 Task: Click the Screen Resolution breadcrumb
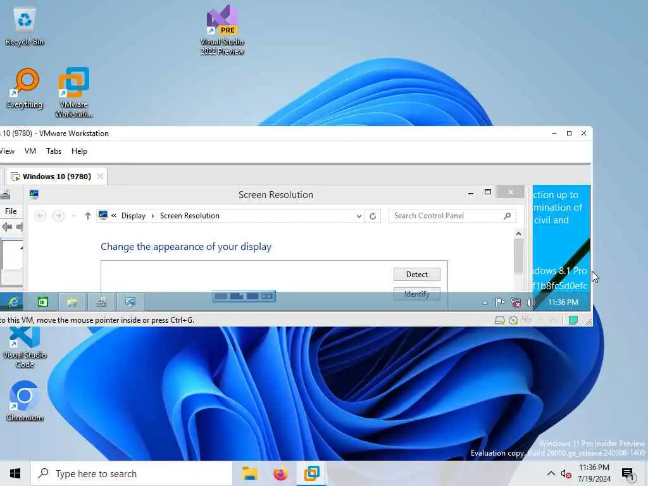point(190,216)
